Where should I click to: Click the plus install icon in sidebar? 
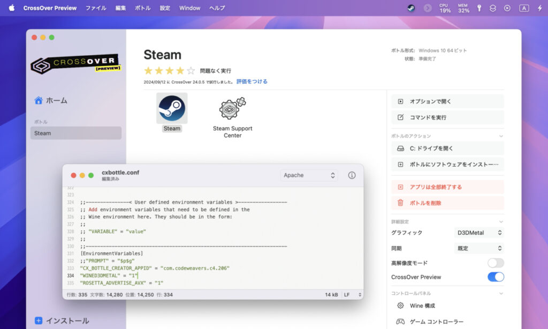point(39,320)
